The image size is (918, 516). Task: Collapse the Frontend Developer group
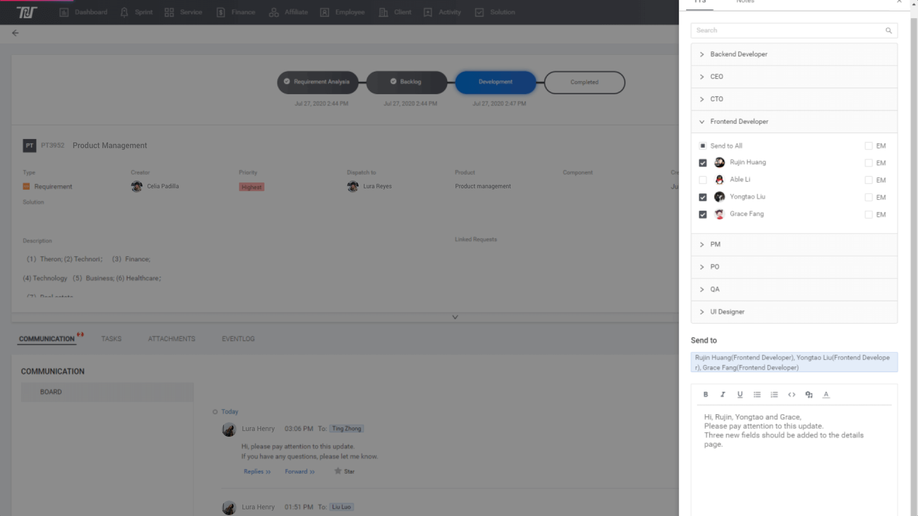tap(739, 122)
